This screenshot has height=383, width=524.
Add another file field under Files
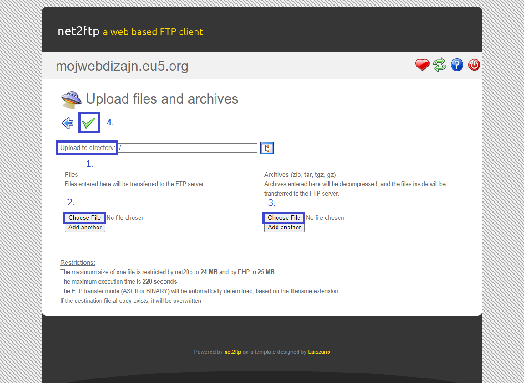[x=85, y=228]
